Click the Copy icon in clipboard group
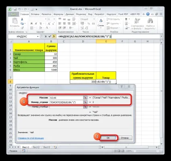The image size is (171, 161). (22, 23)
